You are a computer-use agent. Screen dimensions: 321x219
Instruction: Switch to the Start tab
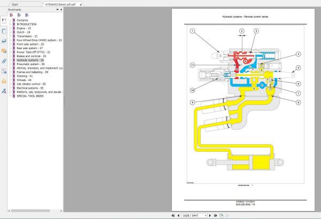15,4
